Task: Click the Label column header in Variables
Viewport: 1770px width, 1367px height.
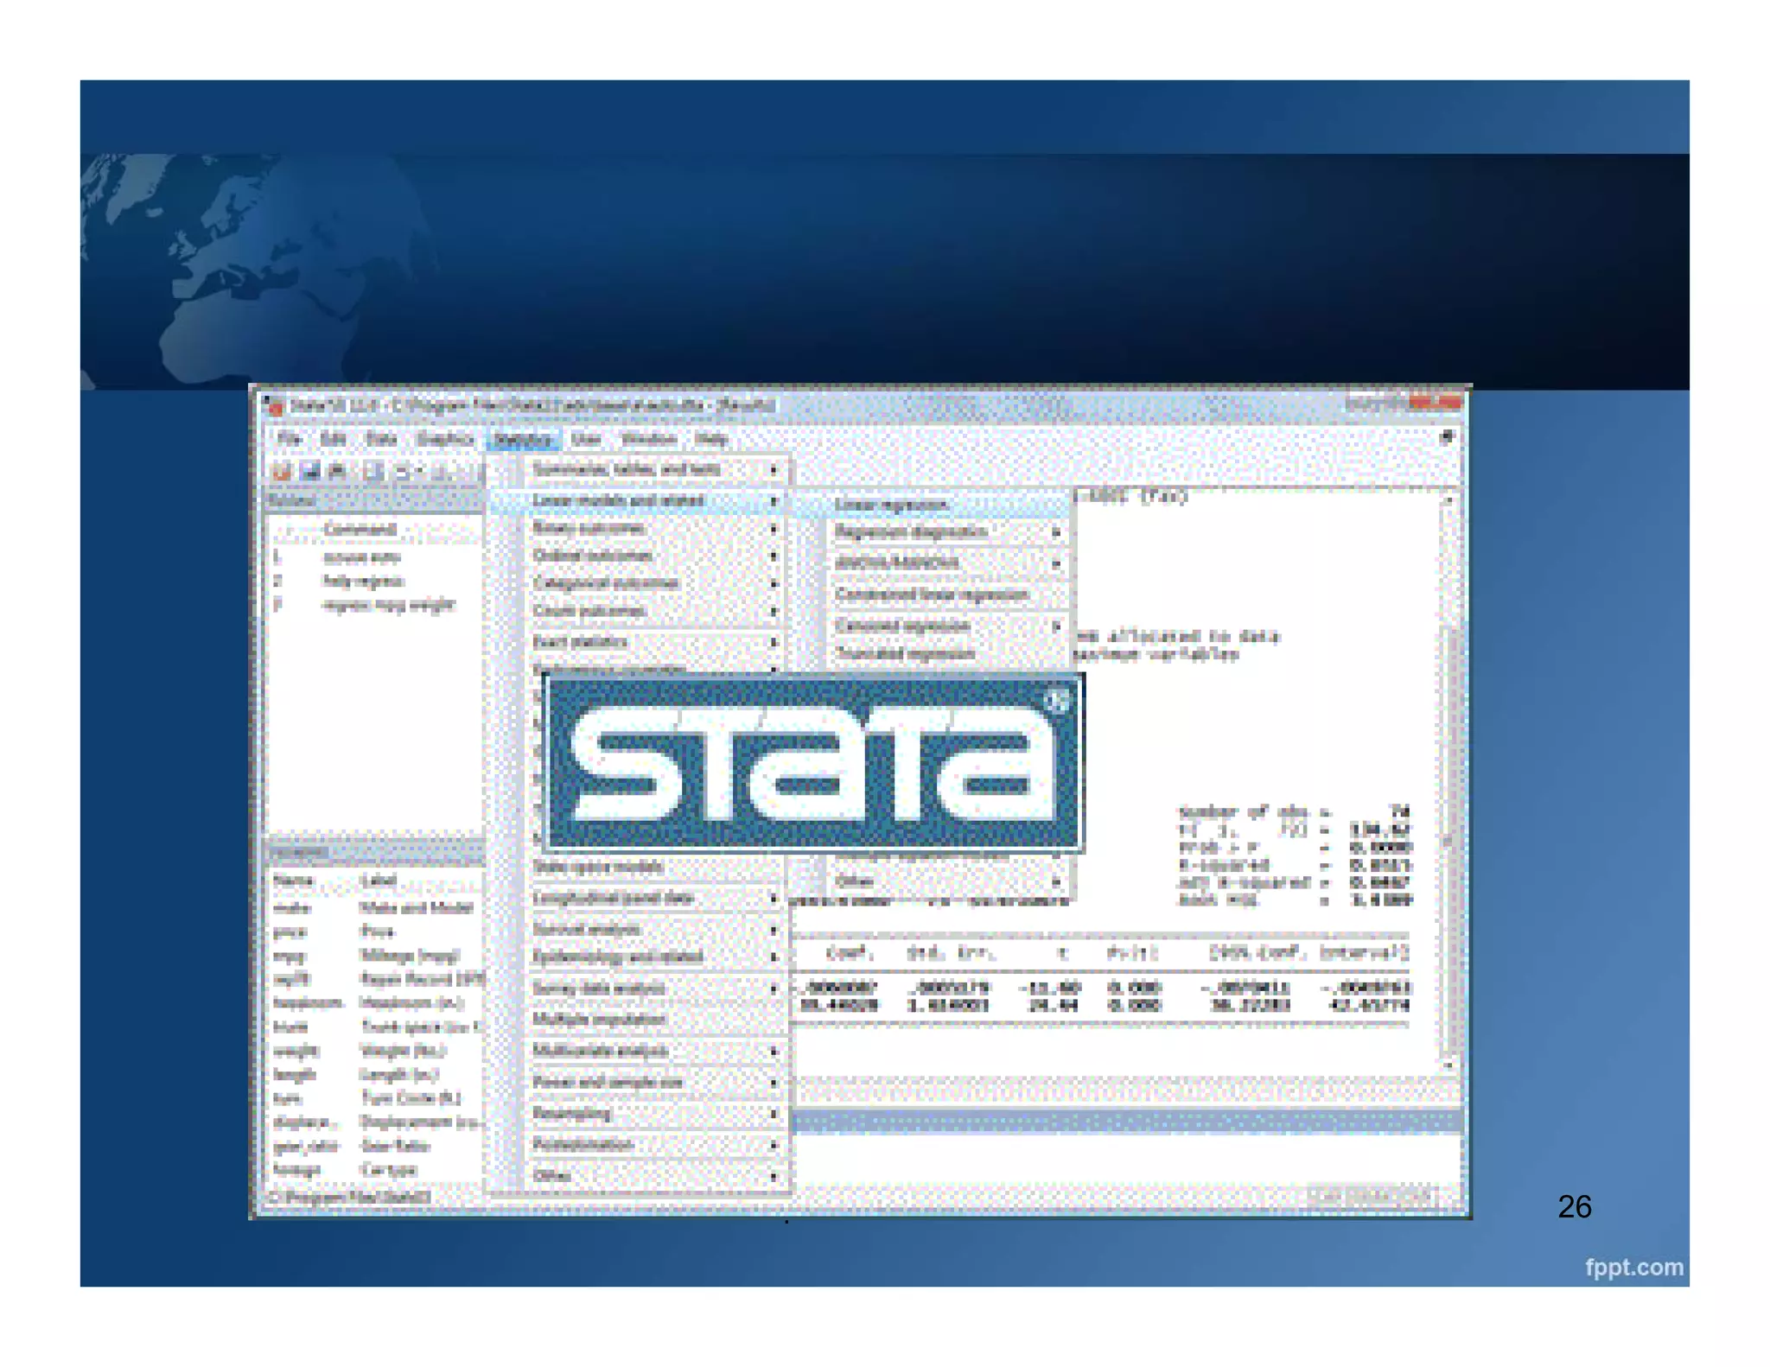Action: click(379, 881)
